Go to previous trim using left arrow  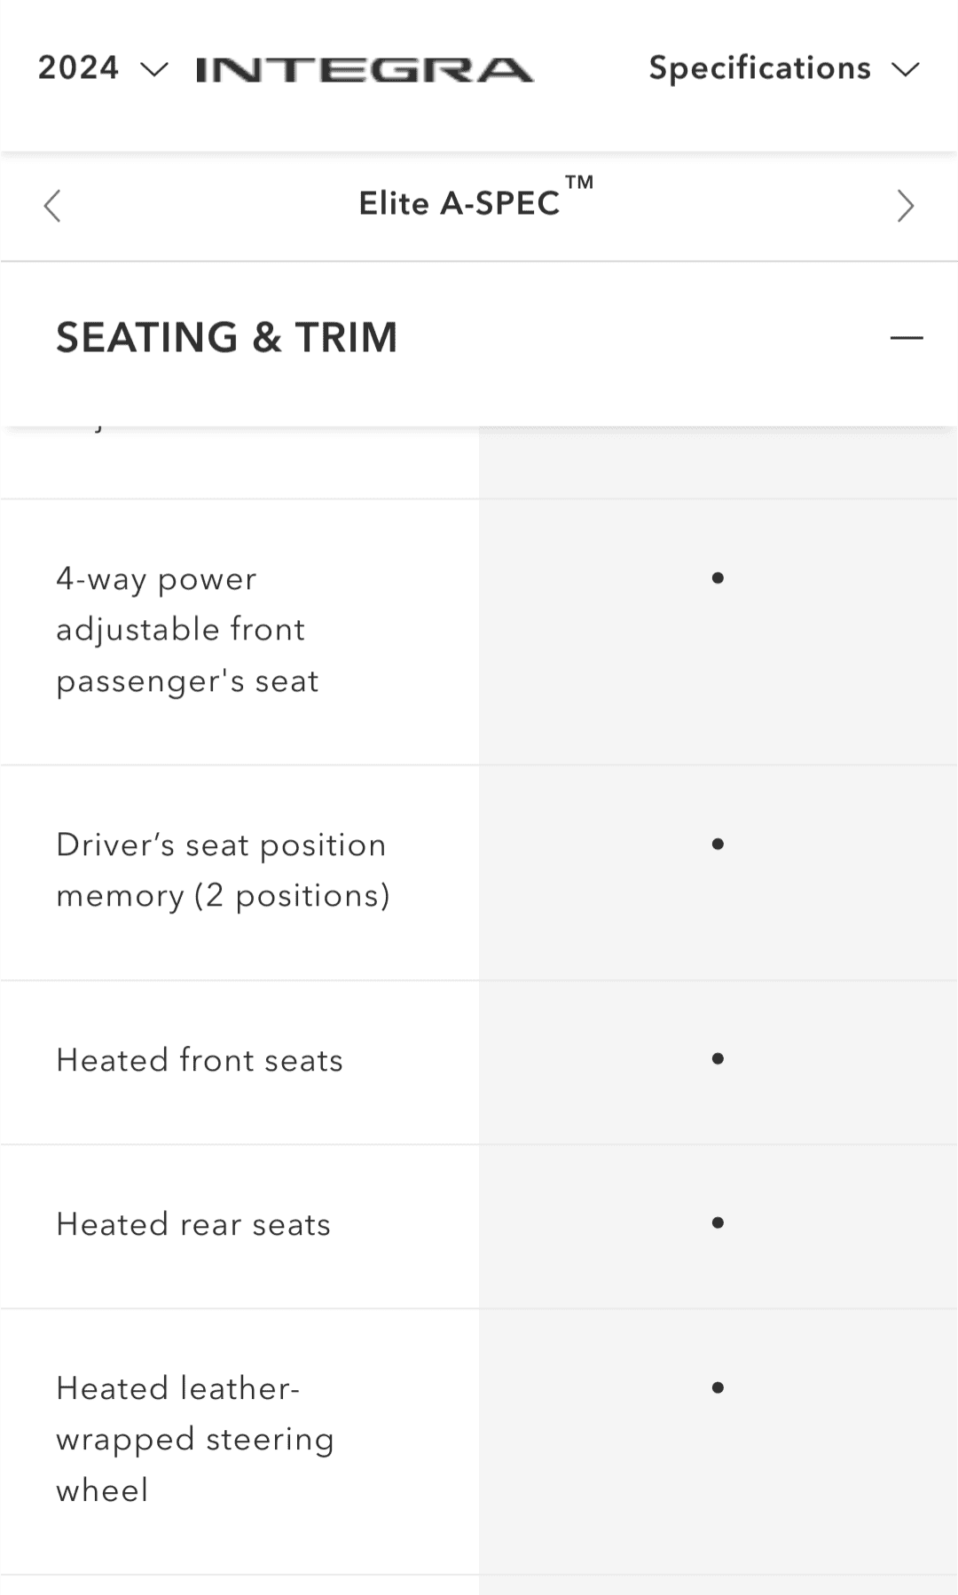(x=52, y=206)
